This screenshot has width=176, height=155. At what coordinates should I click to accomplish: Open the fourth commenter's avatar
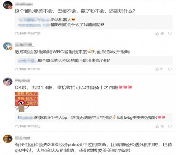(8, 139)
